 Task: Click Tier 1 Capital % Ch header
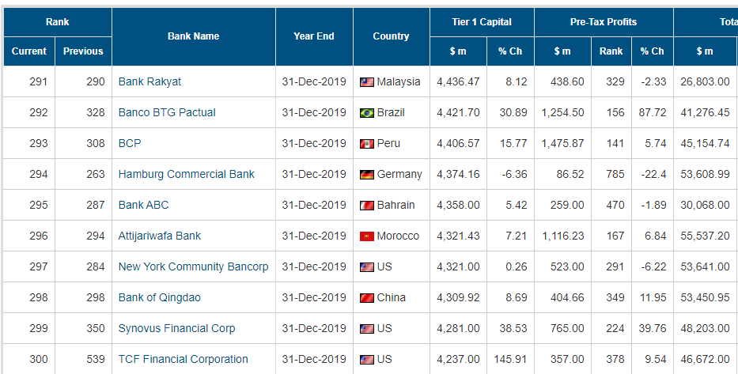coord(510,51)
